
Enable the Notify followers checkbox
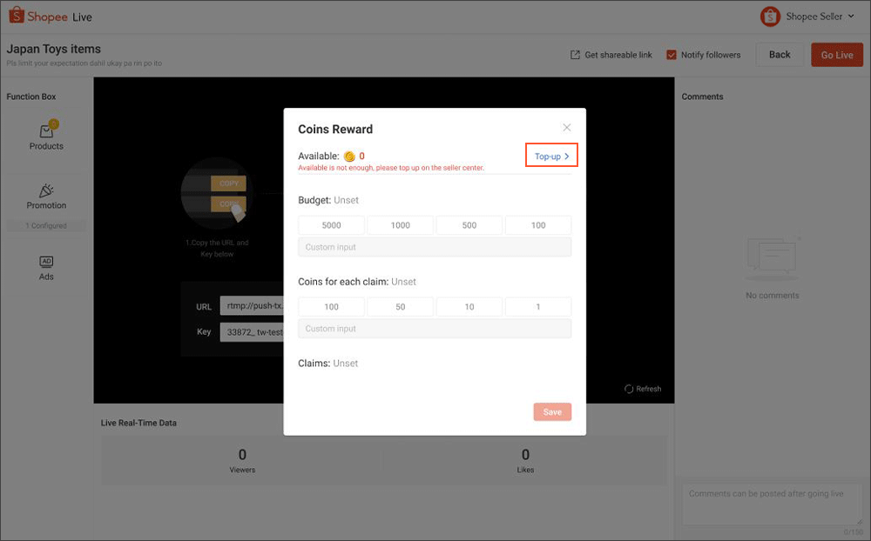click(671, 54)
